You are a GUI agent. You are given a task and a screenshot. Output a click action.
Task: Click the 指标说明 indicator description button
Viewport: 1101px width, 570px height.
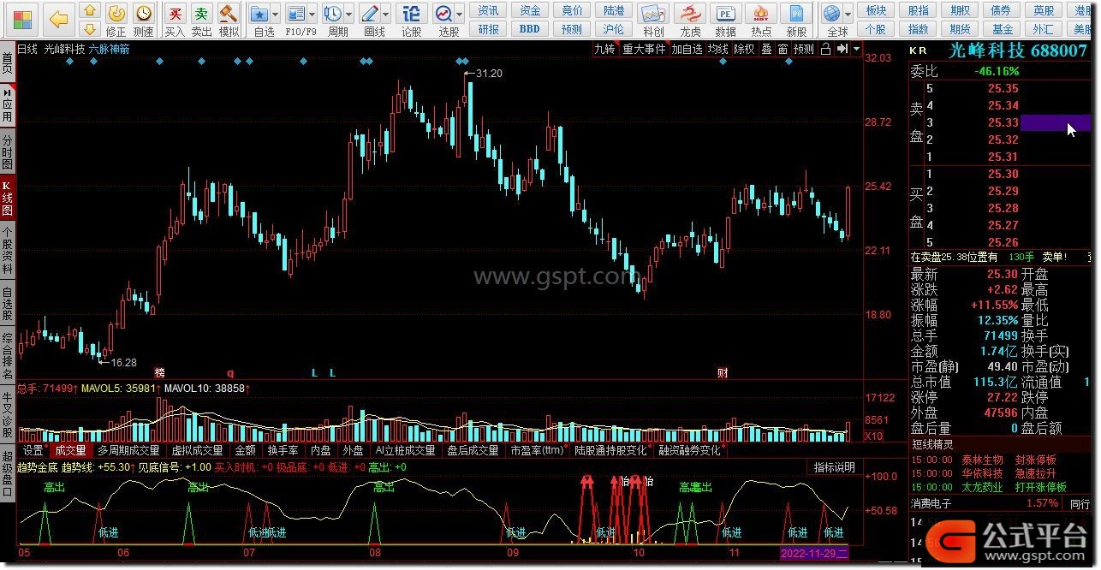[834, 467]
